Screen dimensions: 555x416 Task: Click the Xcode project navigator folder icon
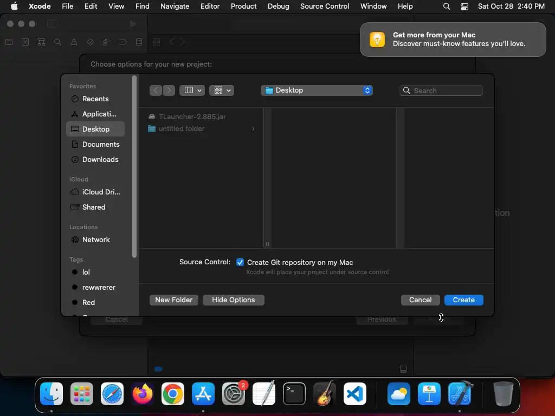9,42
